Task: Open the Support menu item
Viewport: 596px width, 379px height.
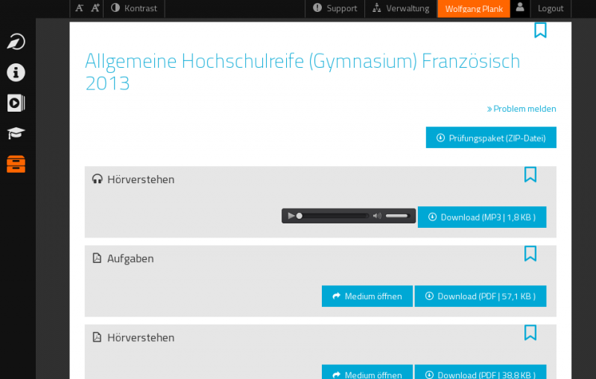Action: pyautogui.click(x=335, y=8)
